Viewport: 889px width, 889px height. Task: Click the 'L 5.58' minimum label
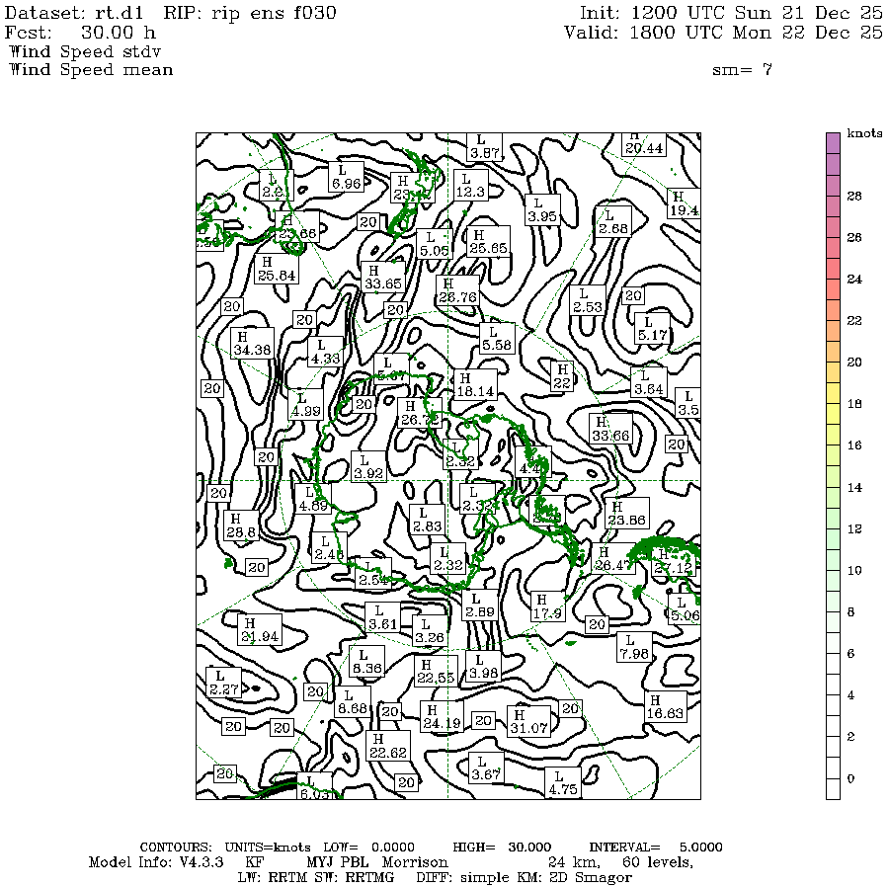pyautogui.click(x=497, y=338)
